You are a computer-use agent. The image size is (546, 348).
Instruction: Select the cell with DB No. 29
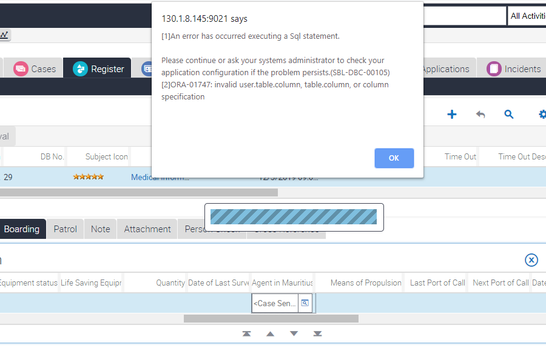click(x=34, y=177)
